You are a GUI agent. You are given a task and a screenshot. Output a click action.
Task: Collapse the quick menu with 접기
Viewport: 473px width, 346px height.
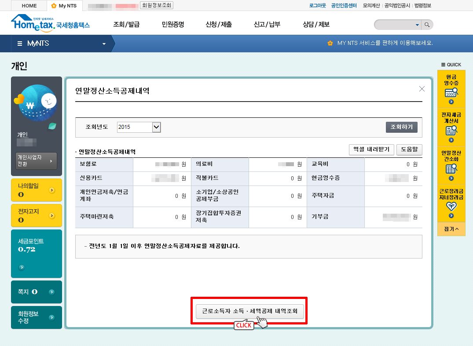pyautogui.click(x=451, y=229)
